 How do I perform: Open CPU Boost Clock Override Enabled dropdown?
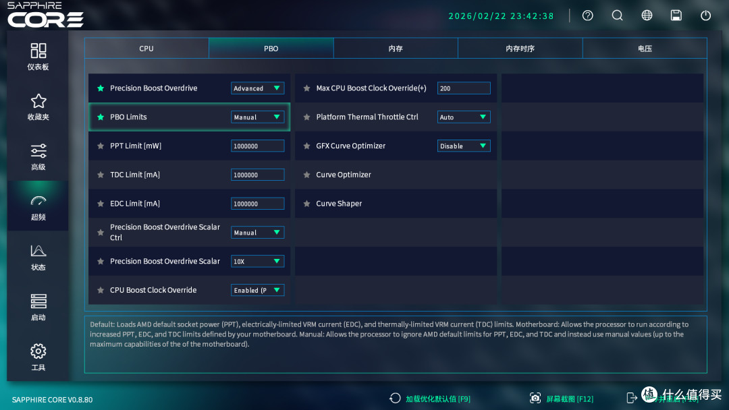tap(258, 290)
